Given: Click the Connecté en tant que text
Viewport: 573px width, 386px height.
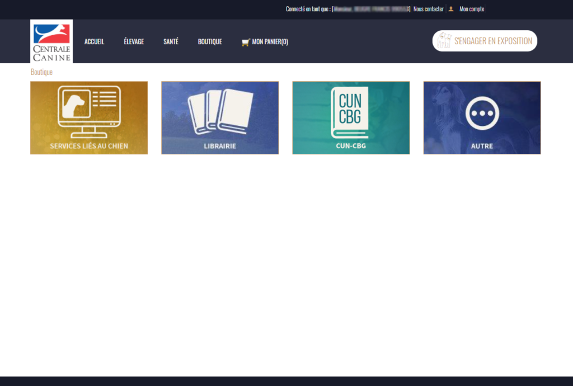Looking at the screenshot, I should tap(308, 9).
